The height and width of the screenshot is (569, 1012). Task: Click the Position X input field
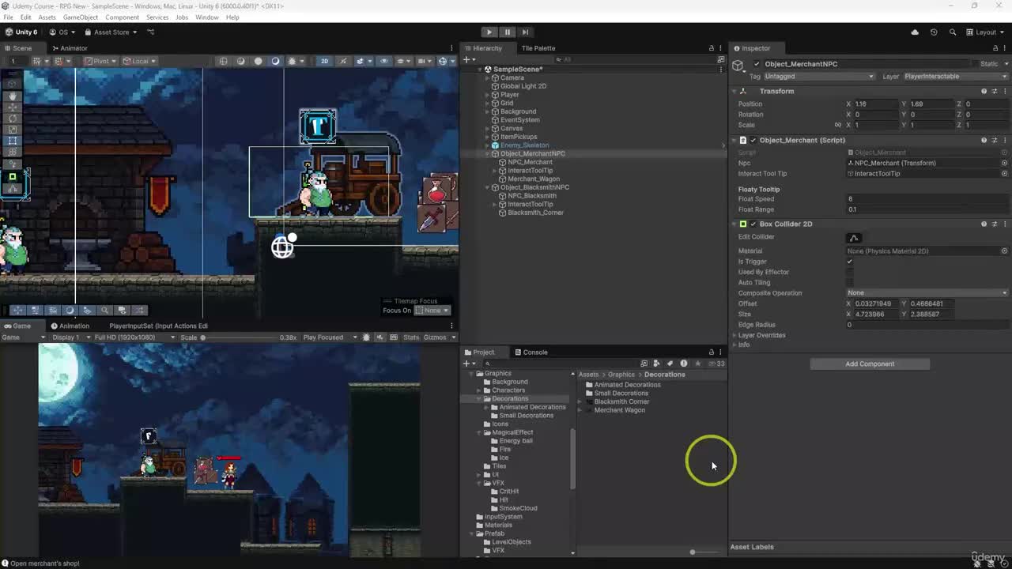click(x=875, y=104)
